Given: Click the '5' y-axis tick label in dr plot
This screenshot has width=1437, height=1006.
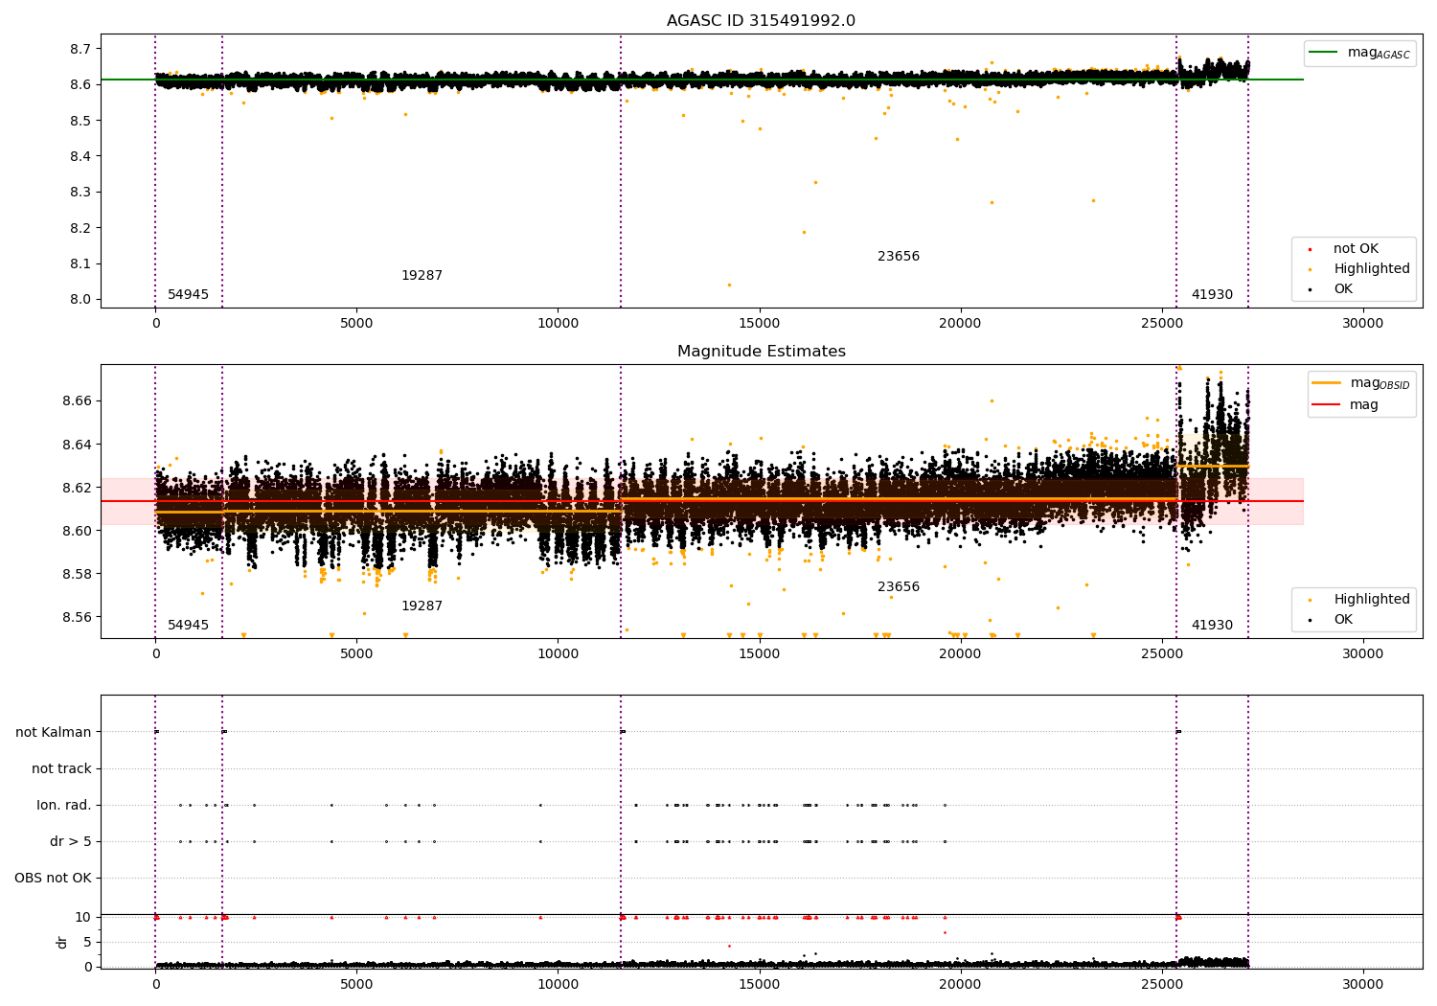Looking at the screenshot, I should point(88,943).
